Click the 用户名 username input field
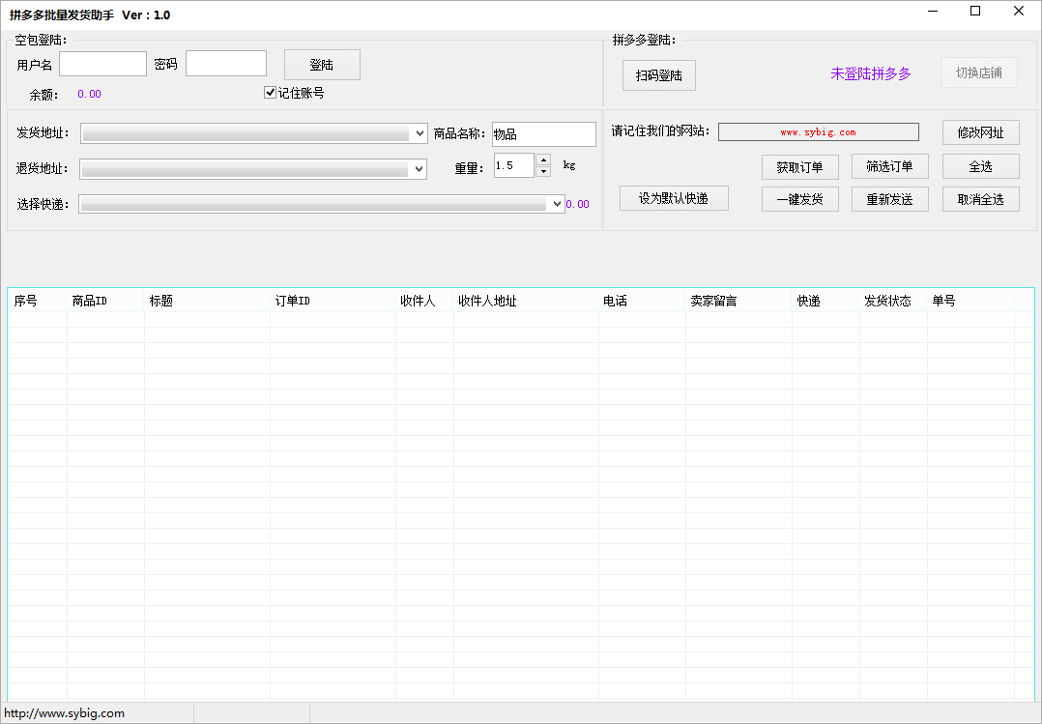Image resolution: width=1042 pixels, height=724 pixels. pos(101,63)
